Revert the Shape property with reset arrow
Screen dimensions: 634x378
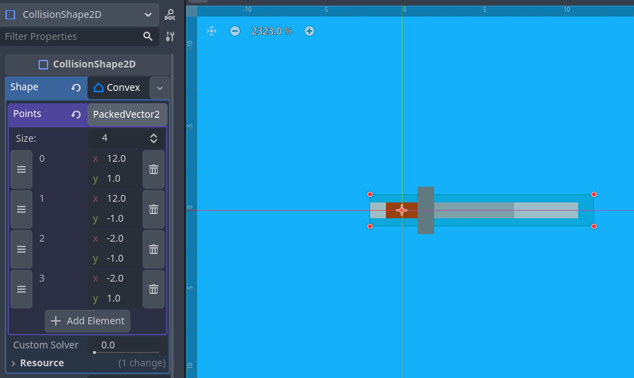click(x=76, y=87)
